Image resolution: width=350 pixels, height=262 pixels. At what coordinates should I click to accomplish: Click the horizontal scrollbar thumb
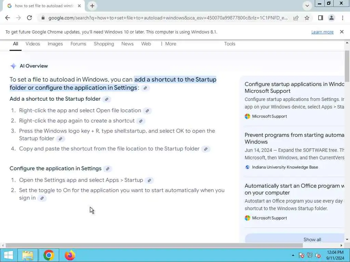point(154,246)
